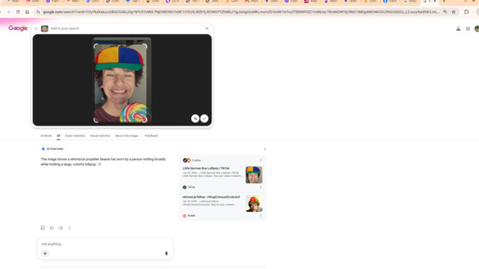This screenshot has height=269, width=479.
Task: Switch to Visual matches tab
Action: coord(100,136)
